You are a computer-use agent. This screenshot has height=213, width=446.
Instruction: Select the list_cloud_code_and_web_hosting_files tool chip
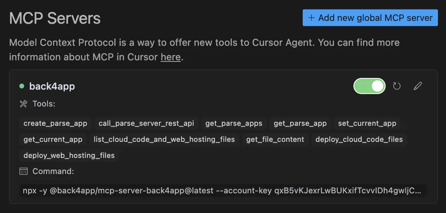click(164, 139)
